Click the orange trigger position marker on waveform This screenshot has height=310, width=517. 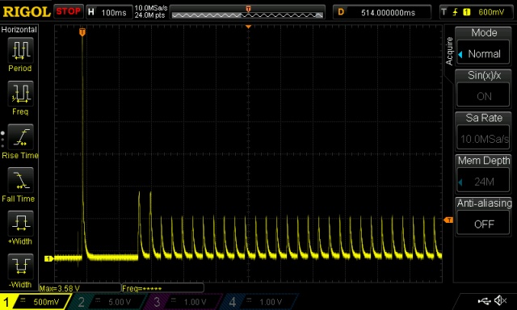pos(82,32)
